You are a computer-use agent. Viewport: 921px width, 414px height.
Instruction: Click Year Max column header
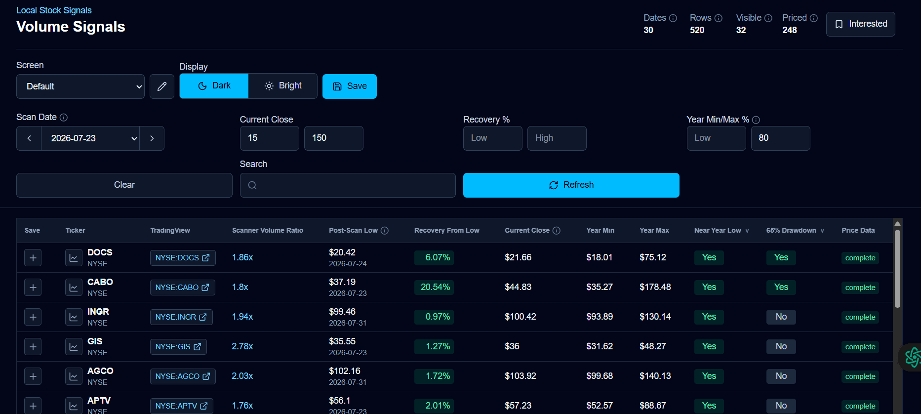tap(654, 231)
